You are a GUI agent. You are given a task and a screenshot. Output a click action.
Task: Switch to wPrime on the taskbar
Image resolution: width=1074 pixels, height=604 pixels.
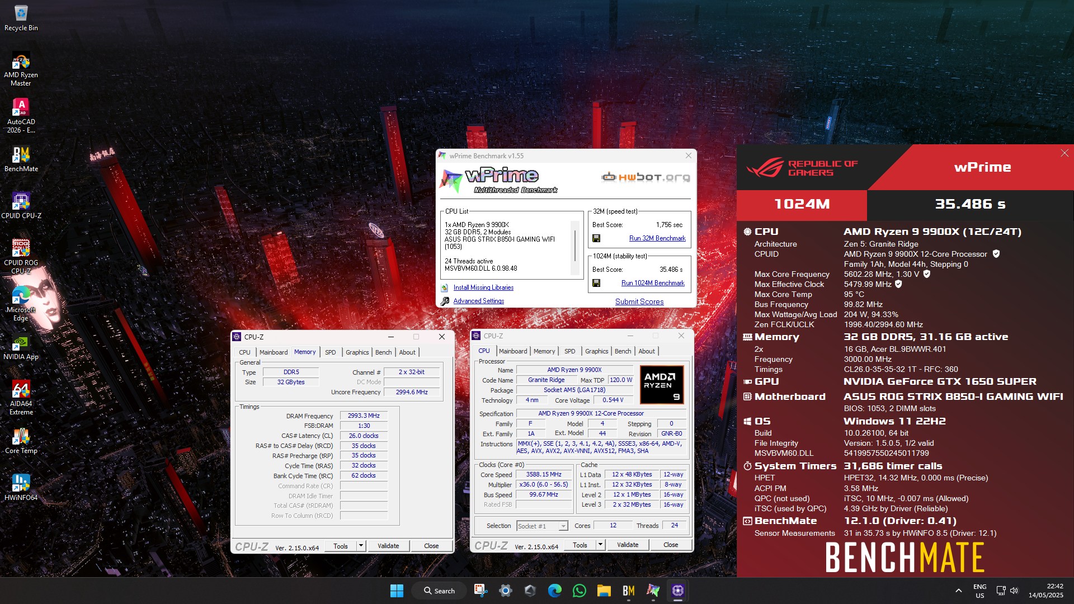(x=653, y=591)
